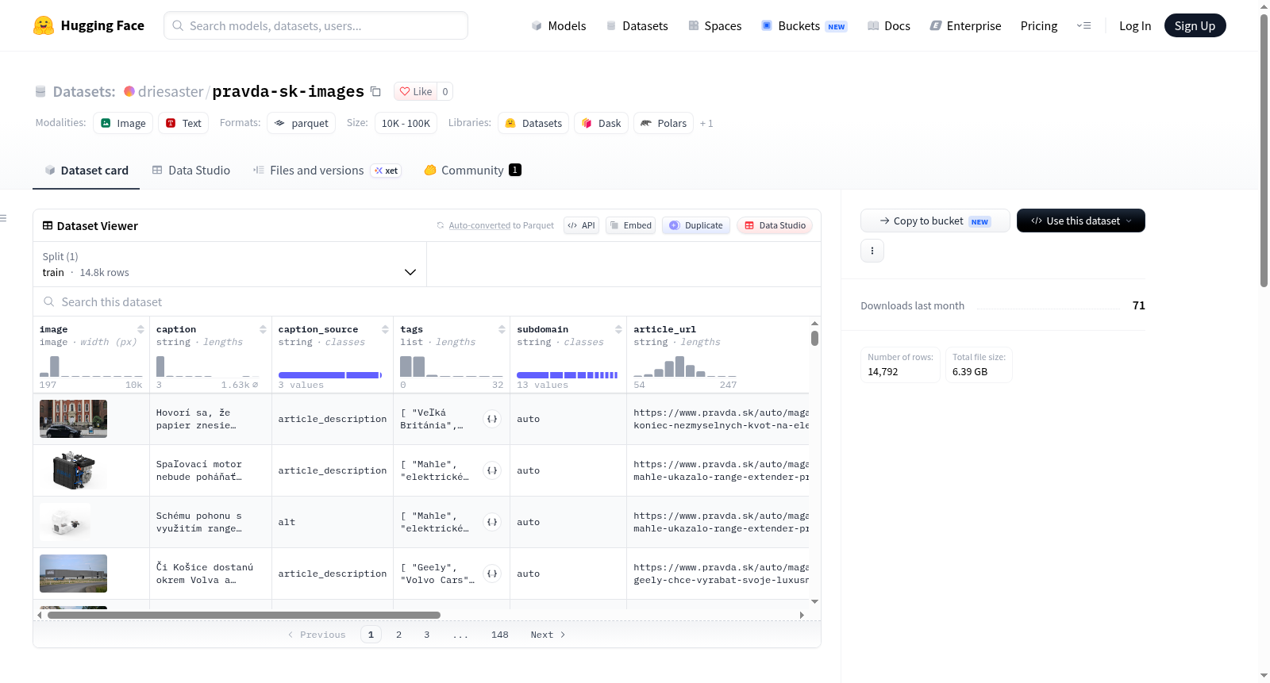Open the more options three-dot button
This screenshot has height=683, width=1270.
pos(872,251)
